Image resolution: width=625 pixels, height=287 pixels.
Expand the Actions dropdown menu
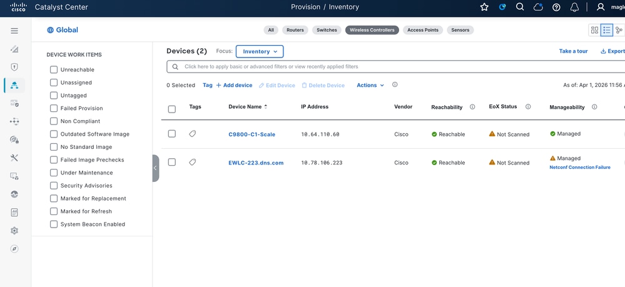[370, 85]
